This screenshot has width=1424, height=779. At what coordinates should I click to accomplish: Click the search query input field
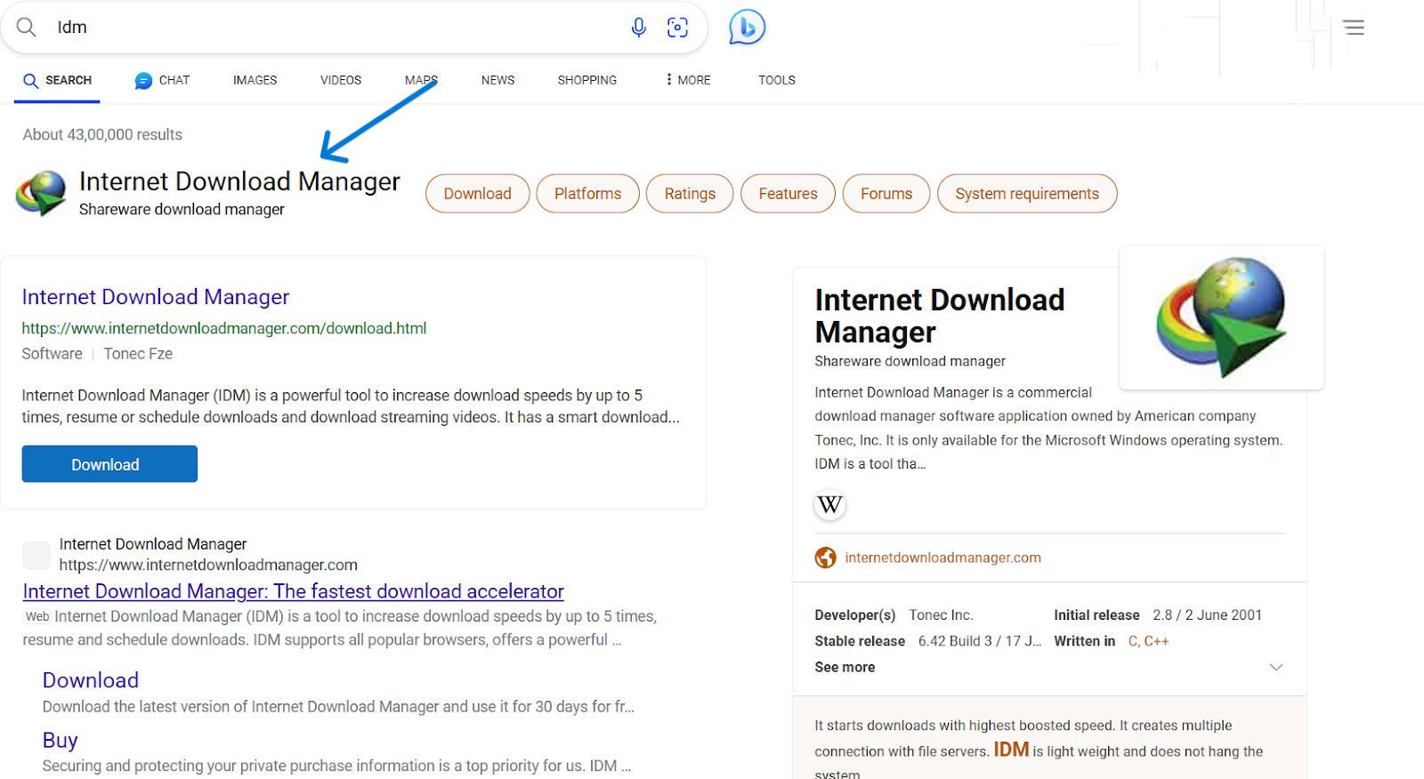(338, 28)
